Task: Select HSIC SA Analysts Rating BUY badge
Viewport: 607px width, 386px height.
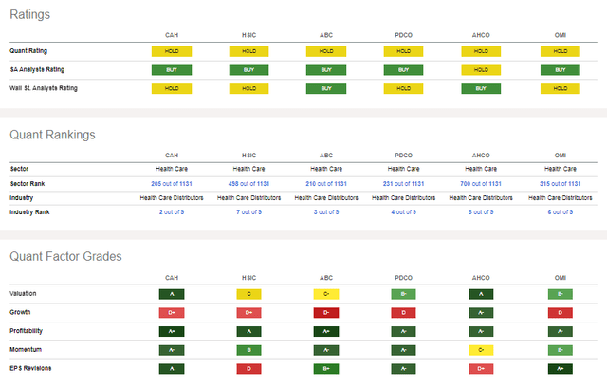Action: pos(248,70)
